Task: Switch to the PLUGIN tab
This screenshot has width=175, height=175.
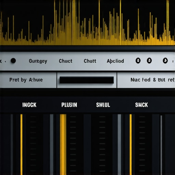Action: (x=69, y=105)
